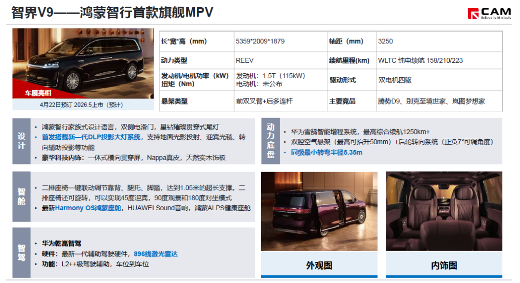Click the value 5359*2009*1879
The height and width of the screenshot is (283, 520).
pos(260,41)
